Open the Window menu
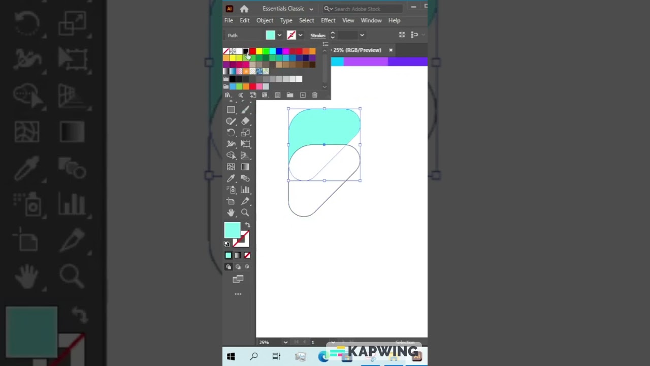This screenshot has width=650, height=366. pyautogui.click(x=371, y=20)
